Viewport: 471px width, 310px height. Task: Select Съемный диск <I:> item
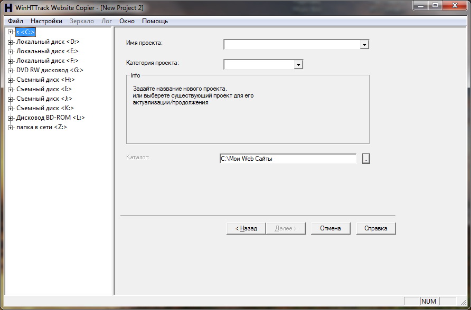[44, 89]
